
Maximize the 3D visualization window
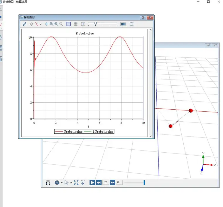point(208,45)
